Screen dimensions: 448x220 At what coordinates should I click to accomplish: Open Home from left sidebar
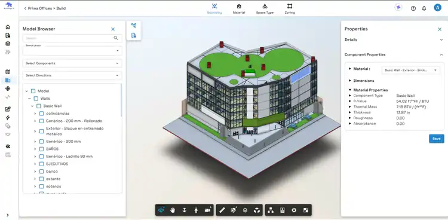point(8,27)
